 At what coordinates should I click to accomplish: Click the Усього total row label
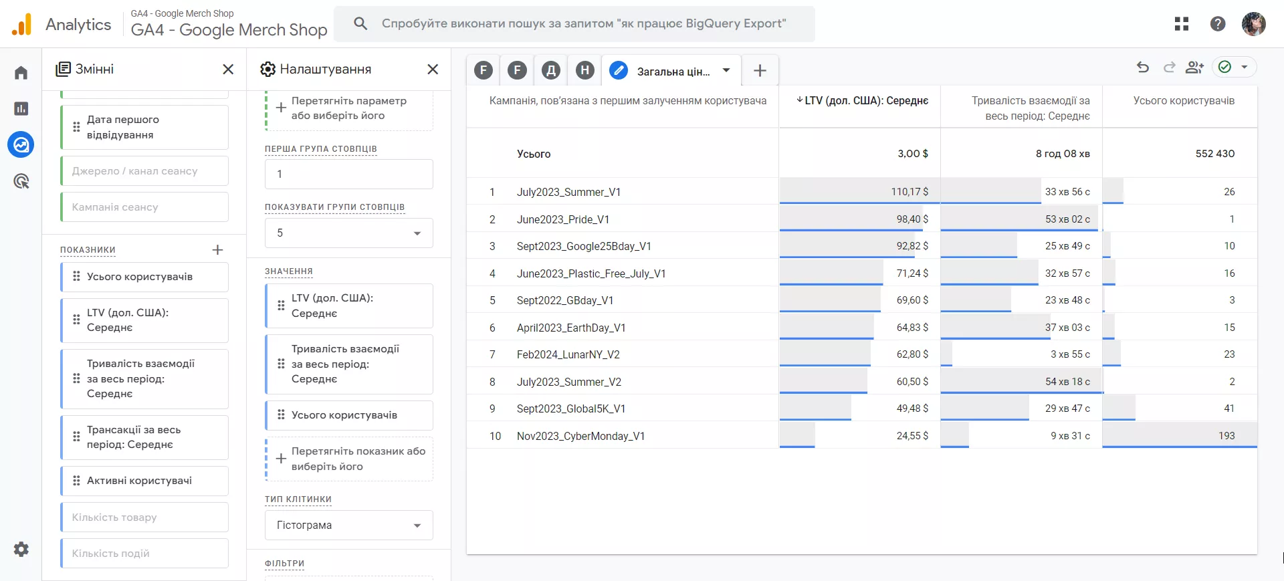pyautogui.click(x=533, y=154)
